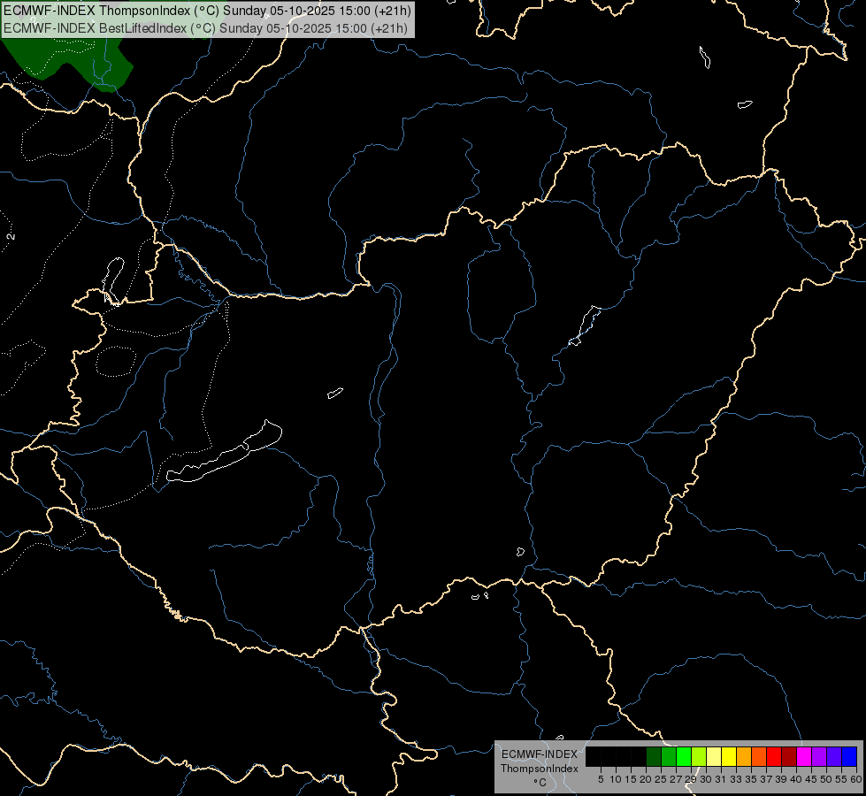
Task: Click legend tick value 37
Action: (767, 779)
